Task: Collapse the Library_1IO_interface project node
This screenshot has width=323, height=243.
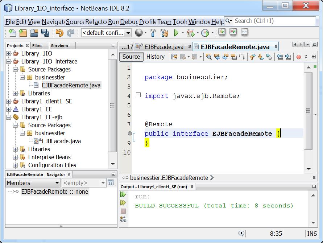Action: coord(8,61)
